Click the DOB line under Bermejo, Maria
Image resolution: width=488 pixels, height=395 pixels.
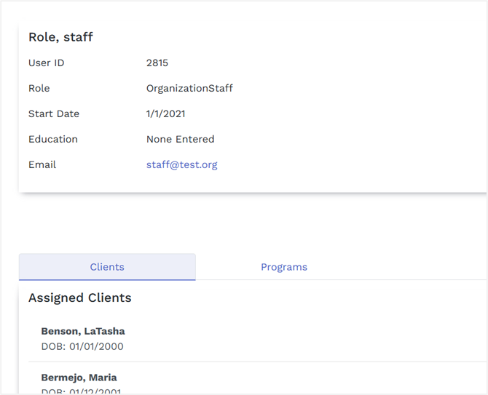tap(82, 391)
